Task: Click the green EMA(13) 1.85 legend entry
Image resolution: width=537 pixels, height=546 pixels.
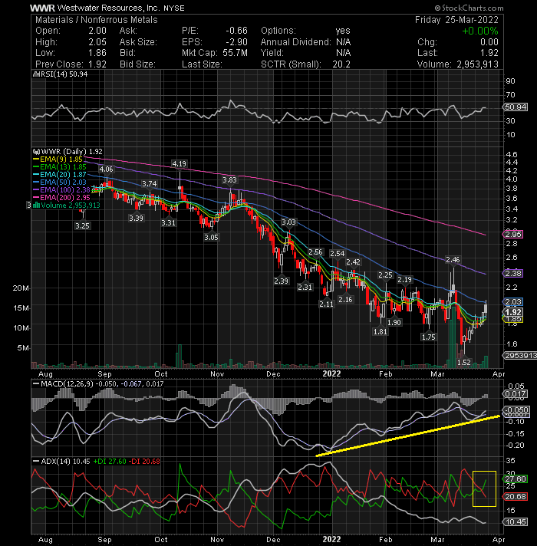Action: pyautogui.click(x=60, y=167)
